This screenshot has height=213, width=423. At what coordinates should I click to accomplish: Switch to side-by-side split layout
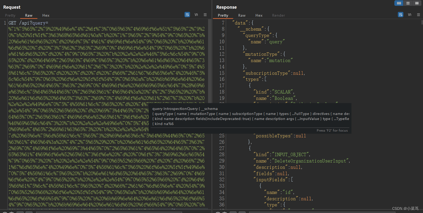(399, 3)
